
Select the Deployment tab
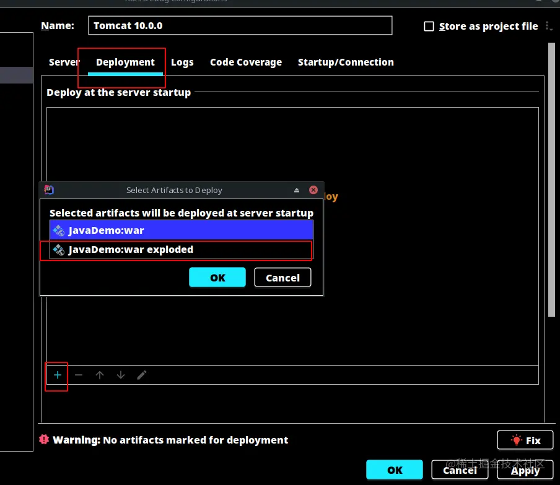[125, 62]
